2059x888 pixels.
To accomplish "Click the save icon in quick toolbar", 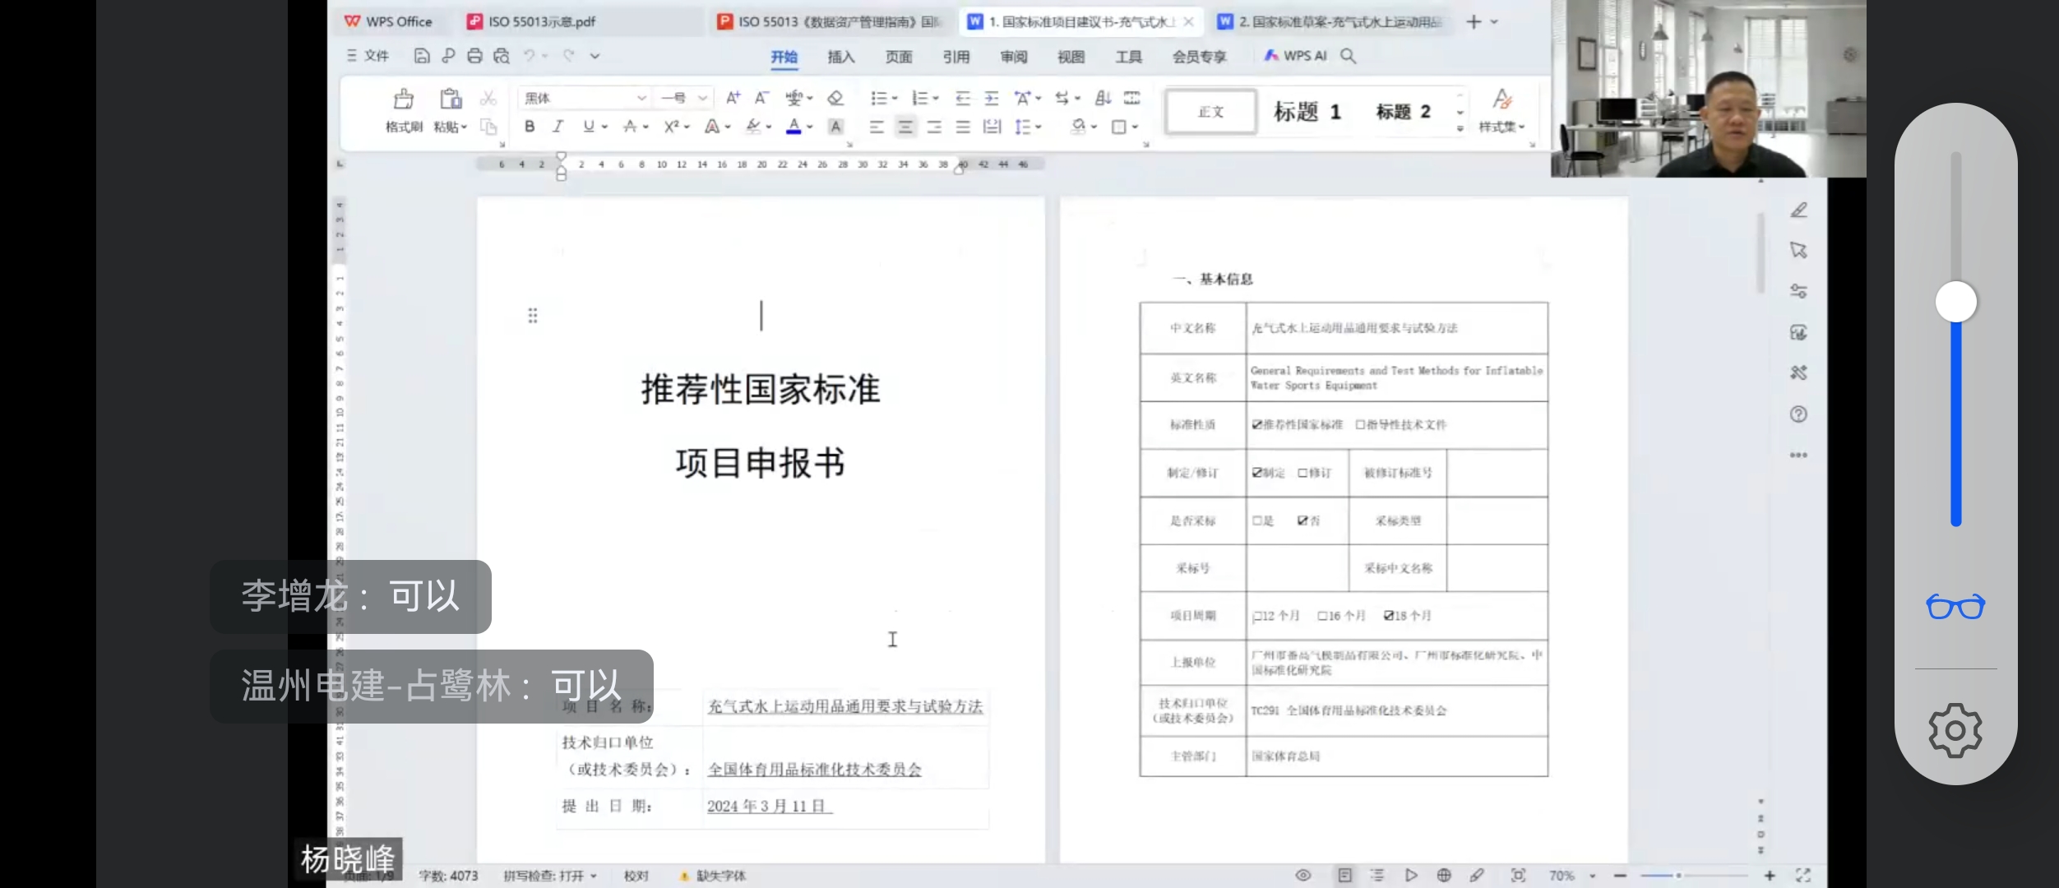I will click(422, 55).
